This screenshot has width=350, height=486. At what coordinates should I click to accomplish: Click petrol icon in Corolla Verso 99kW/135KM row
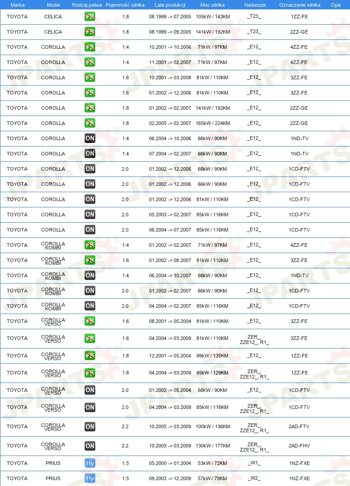pyautogui.click(x=90, y=356)
